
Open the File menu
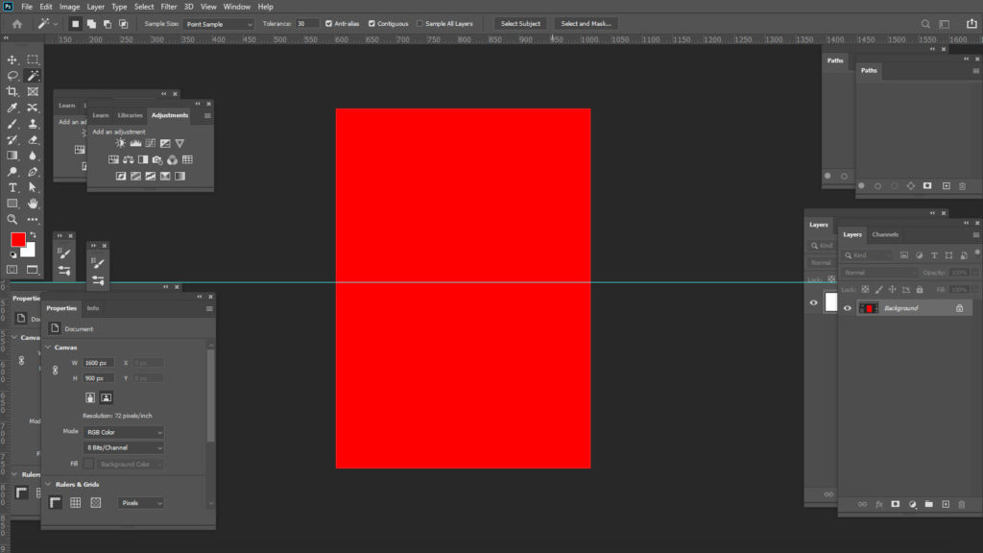pos(27,7)
